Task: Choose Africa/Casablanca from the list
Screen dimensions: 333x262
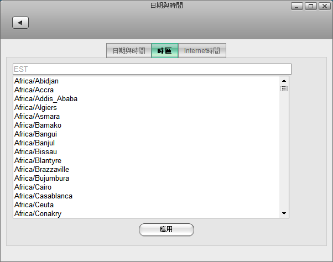Action: (43, 196)
